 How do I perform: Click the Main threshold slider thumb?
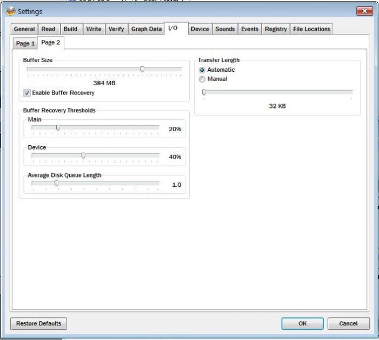coord(58,127)
